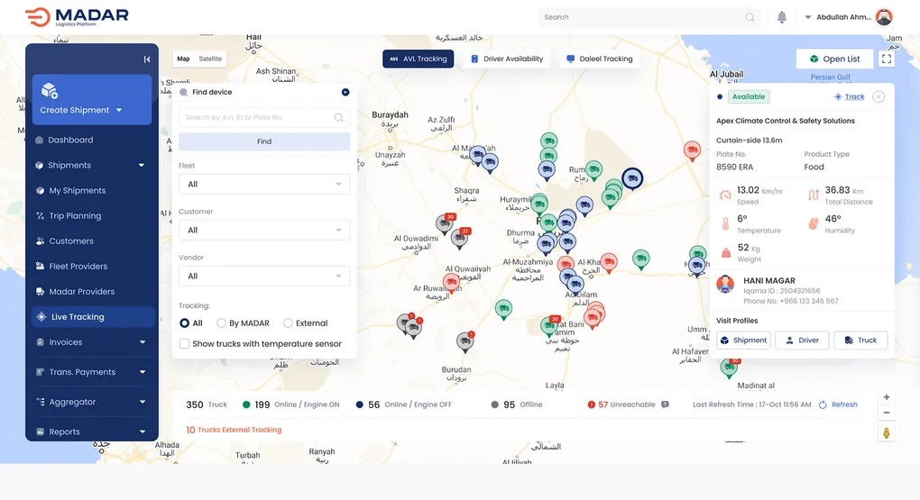Enable Show trucks with temperature sensor

point(185,344)
